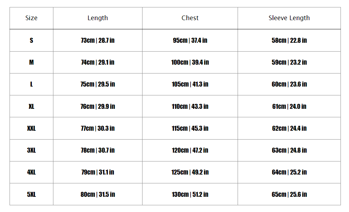Click the 73cm | 28.7 in length cell
The width and height of the screenshot is (349, 212).
pos(98,40)
